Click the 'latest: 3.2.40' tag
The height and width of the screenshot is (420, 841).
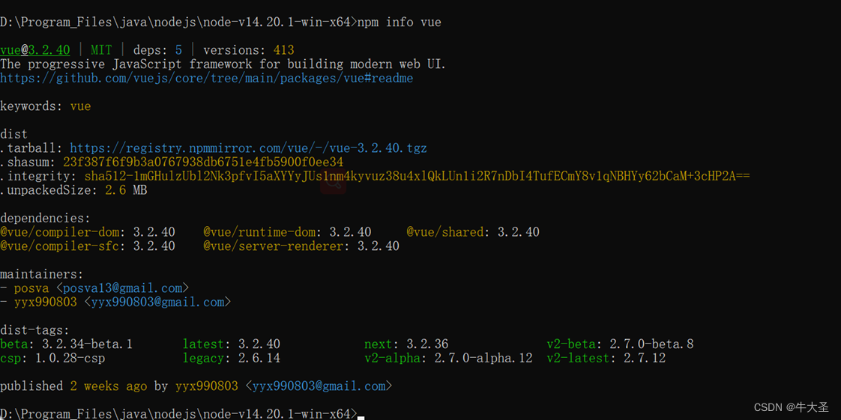tap(231, 344)
